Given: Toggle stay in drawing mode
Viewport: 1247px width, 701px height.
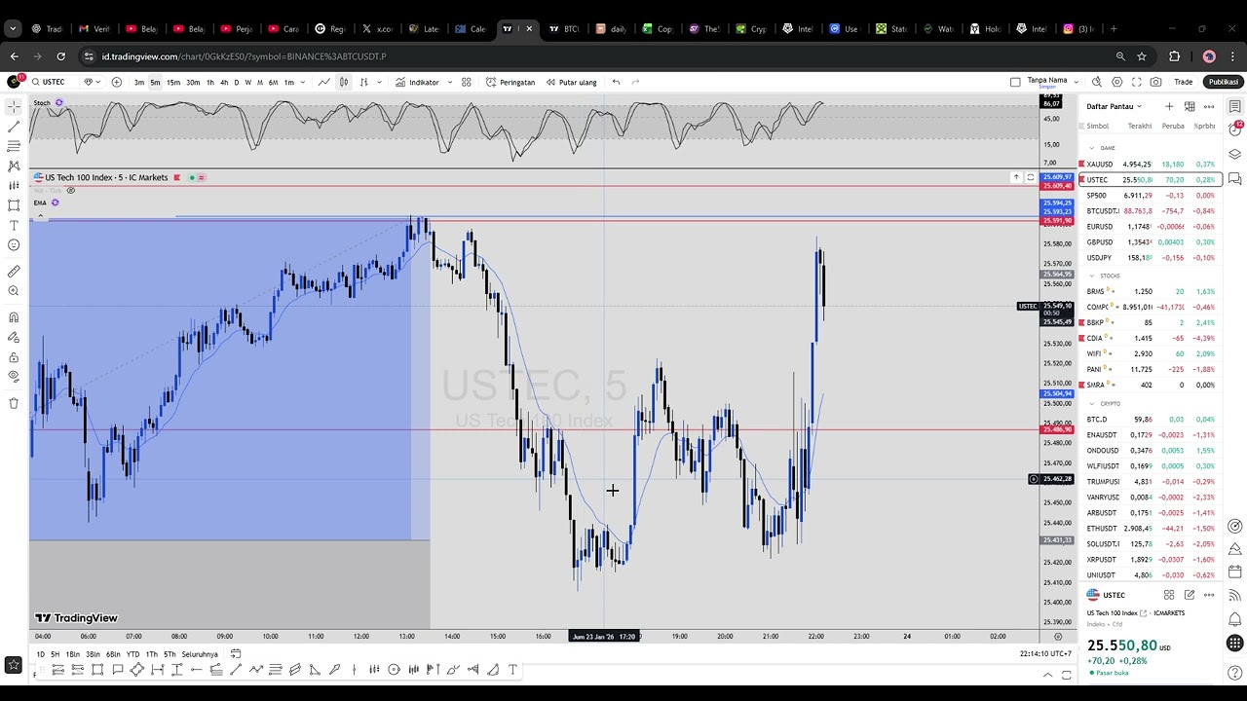Looking at the screenshot, I should click(x=14, y=337).
